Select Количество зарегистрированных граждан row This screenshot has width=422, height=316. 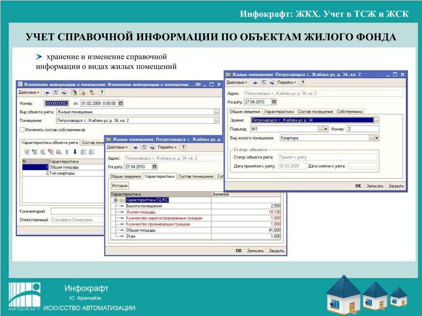(196, 218)
